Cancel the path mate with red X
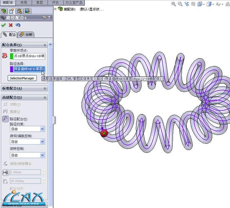 click(11, 25)
